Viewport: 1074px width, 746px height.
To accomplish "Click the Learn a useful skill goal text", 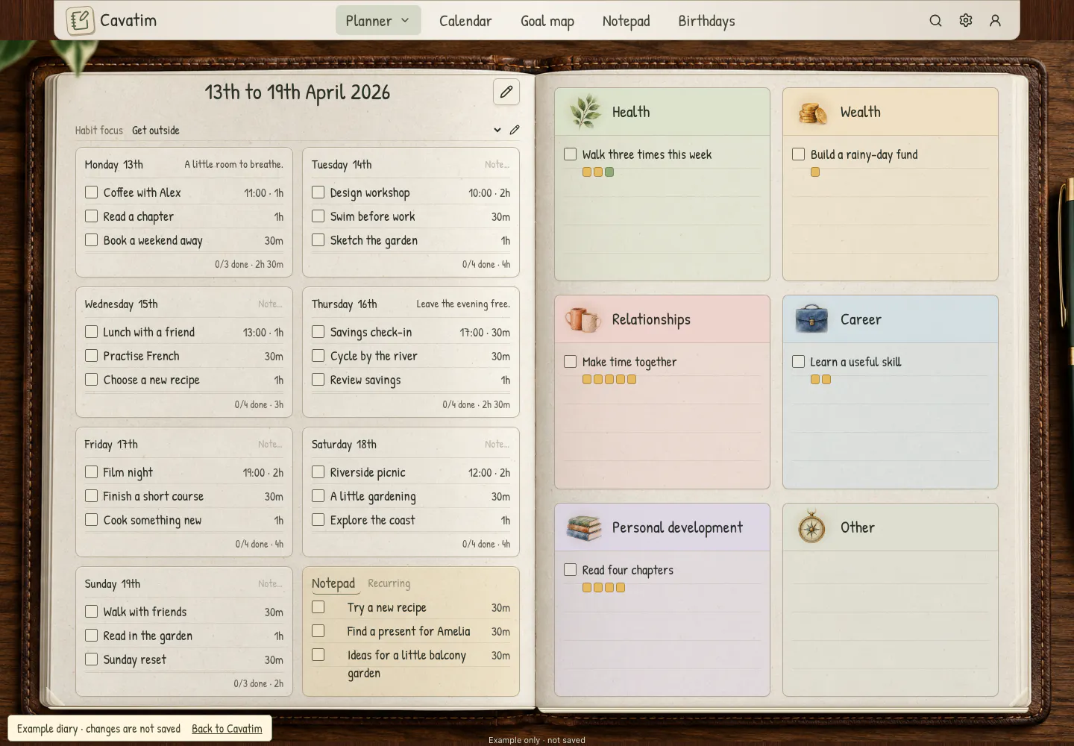I will 855,362.
